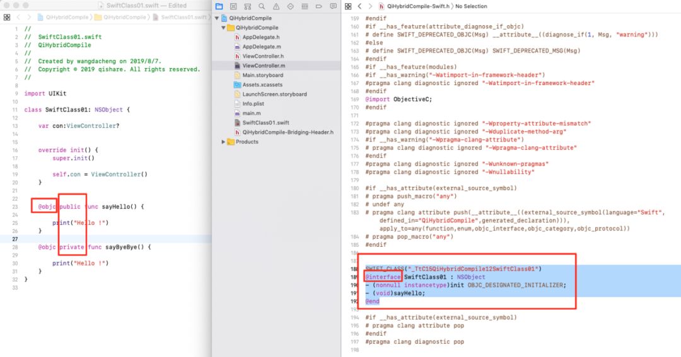The image size is (681, 357).
Task: Select QiHybridCompile project row in navigator
Action: click(250, 18)
